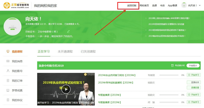Click the 升级班次 button
The width and height of the screenshot is (204, 108).
[193, 65]
